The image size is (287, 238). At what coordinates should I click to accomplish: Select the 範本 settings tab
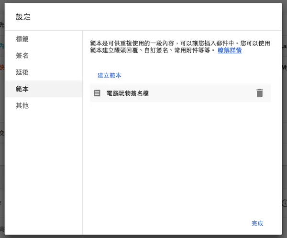click(x=44, y=89)
